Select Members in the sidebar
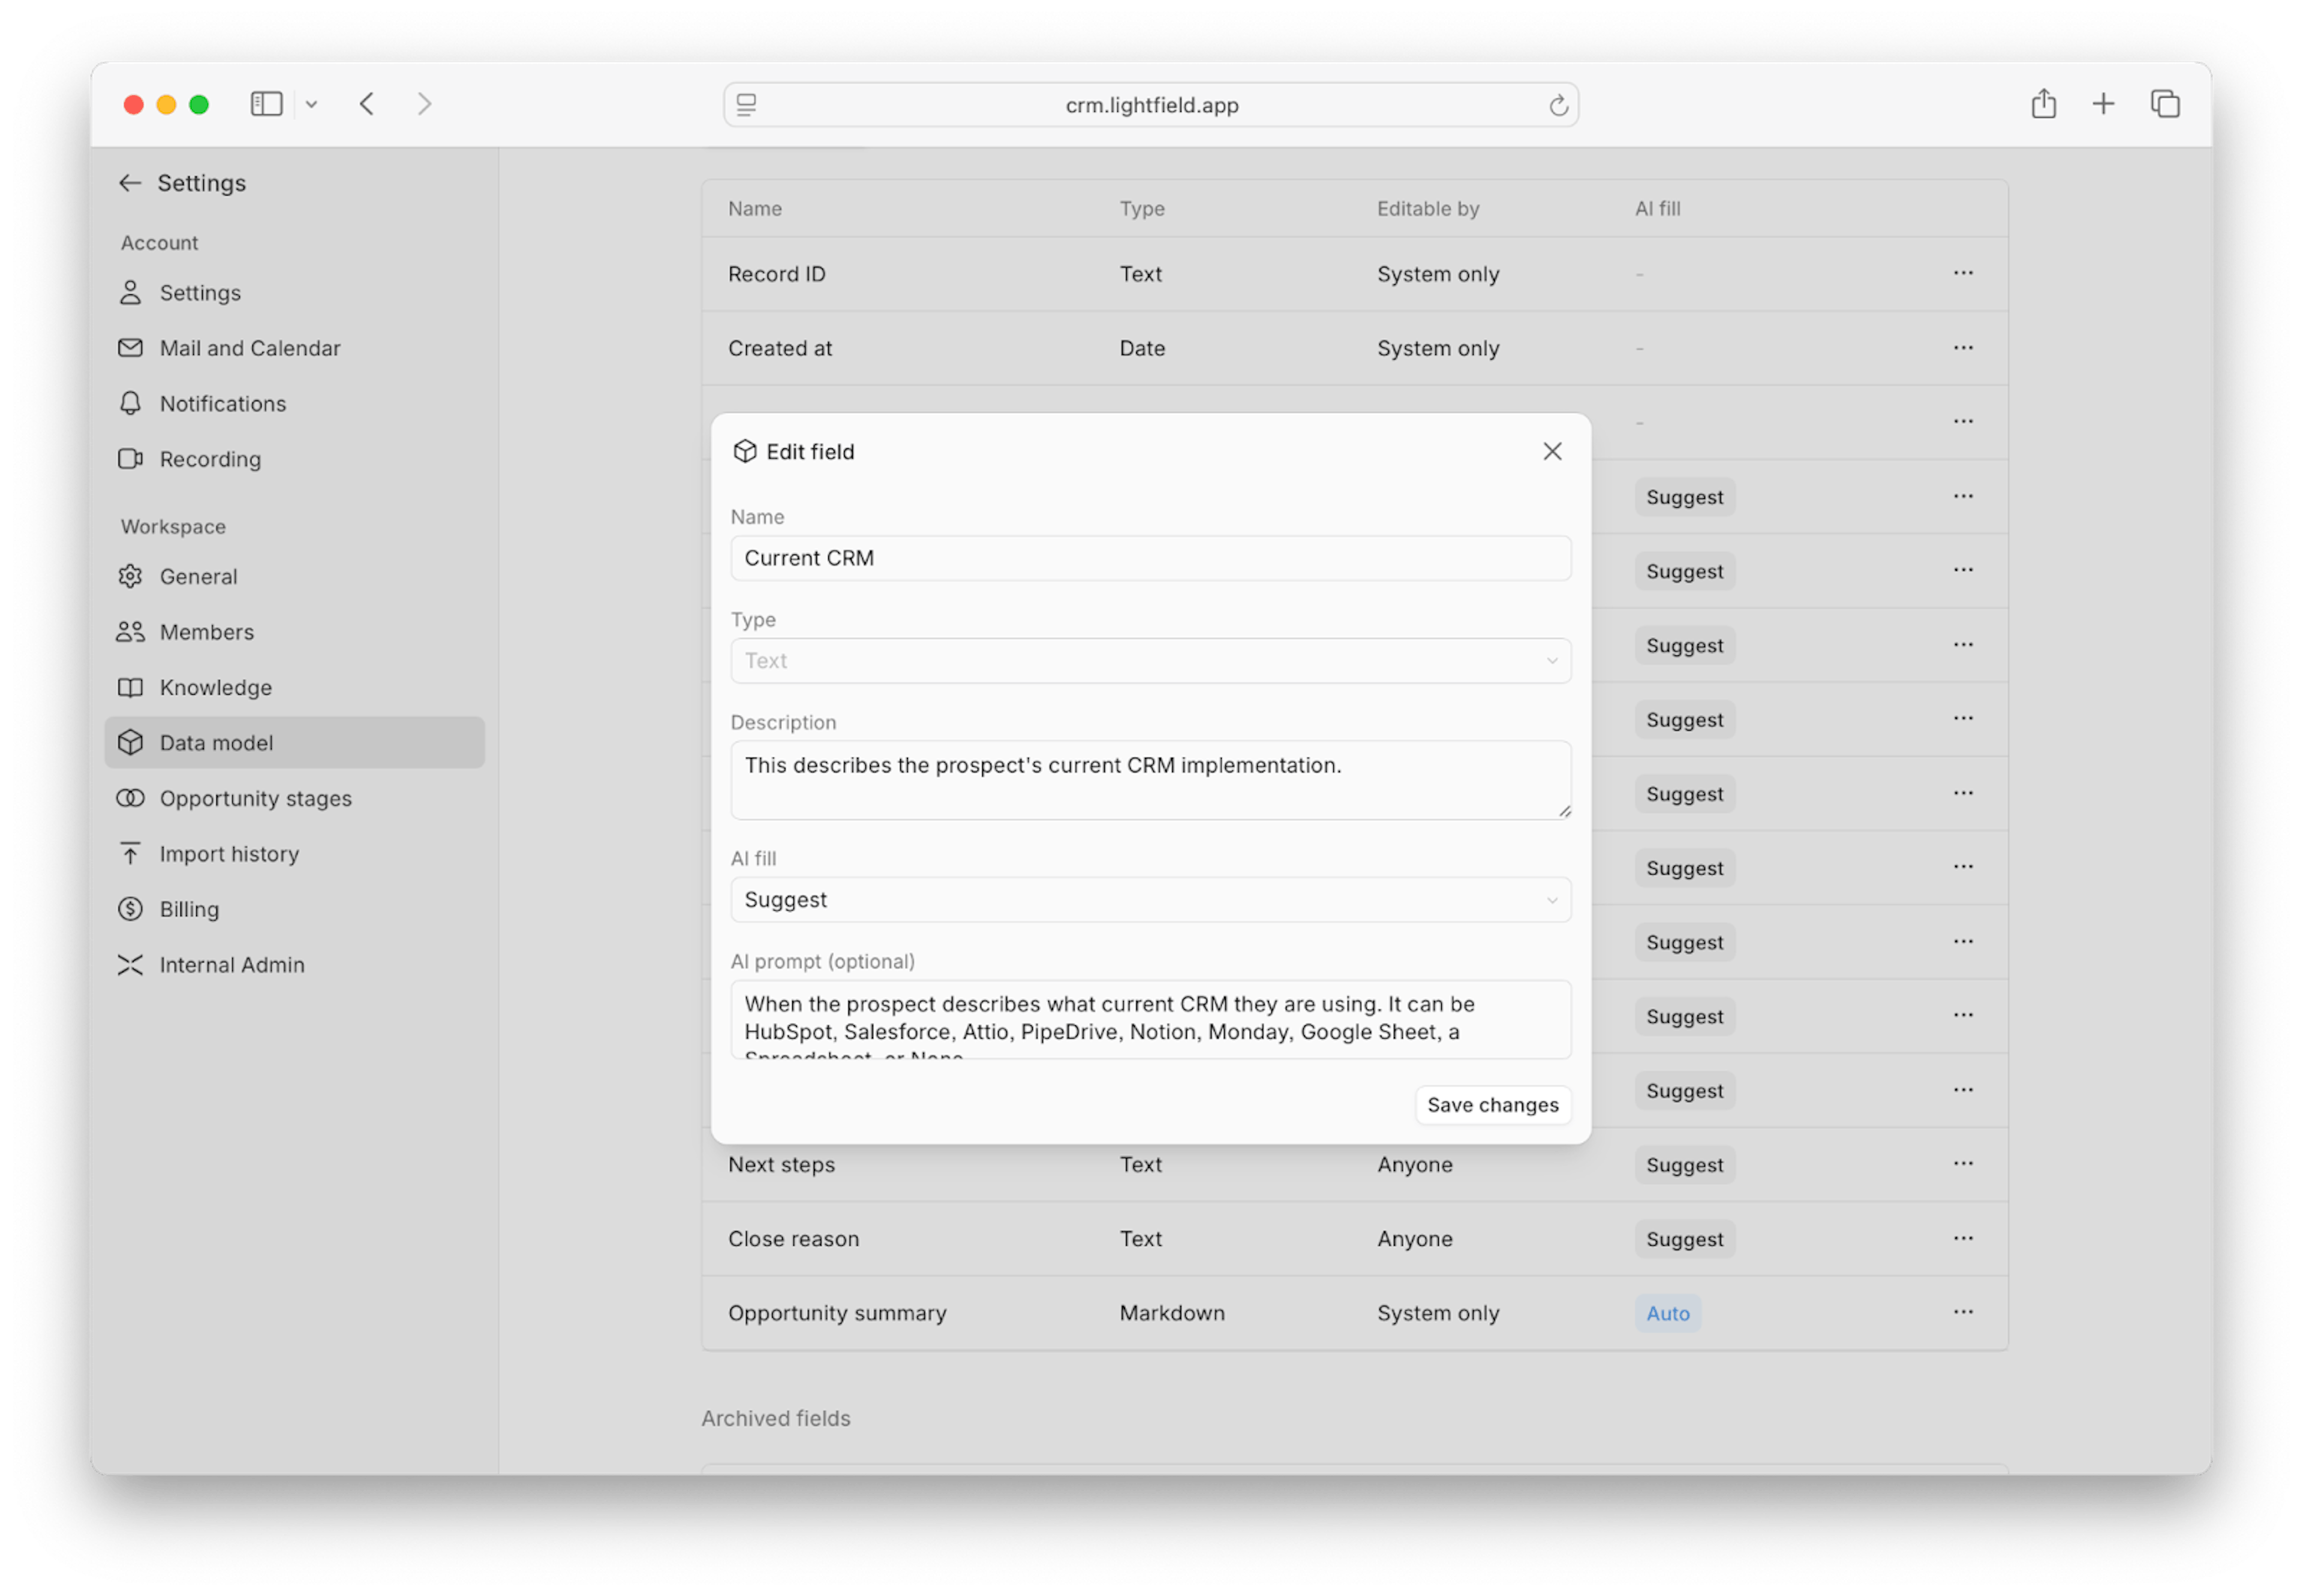The width and height of the screenshot is (2303, 1596). point(206,632)
